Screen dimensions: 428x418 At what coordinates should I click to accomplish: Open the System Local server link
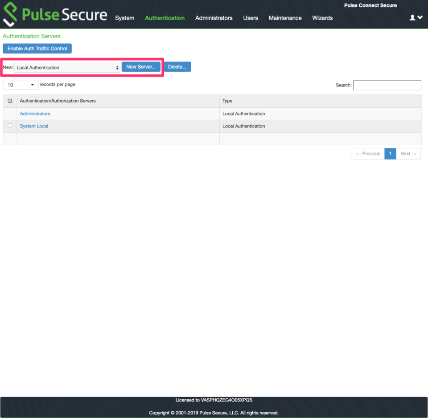pyautogui.click(x=33, y=126)
